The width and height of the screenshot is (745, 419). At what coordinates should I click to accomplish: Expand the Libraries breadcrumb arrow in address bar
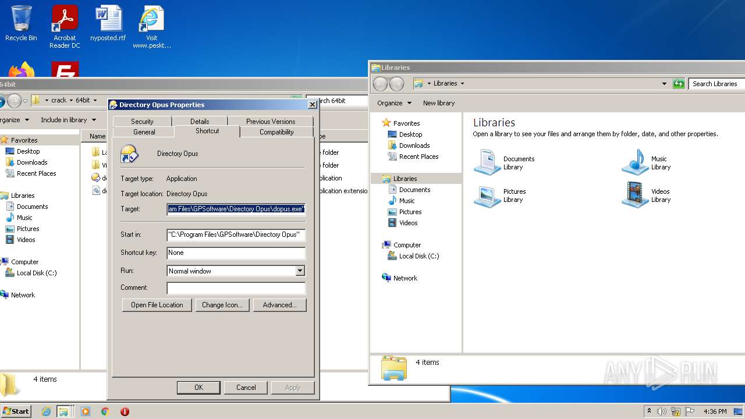pyautogui.click(x=462, y=84)
